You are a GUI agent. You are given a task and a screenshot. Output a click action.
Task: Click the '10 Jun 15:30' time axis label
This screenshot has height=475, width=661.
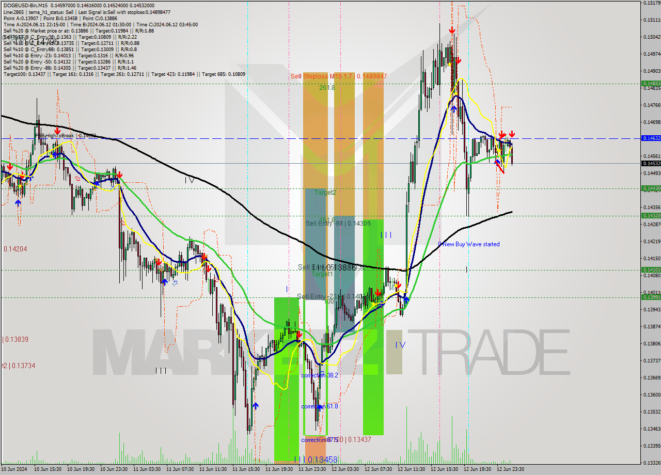coord(48,469)
